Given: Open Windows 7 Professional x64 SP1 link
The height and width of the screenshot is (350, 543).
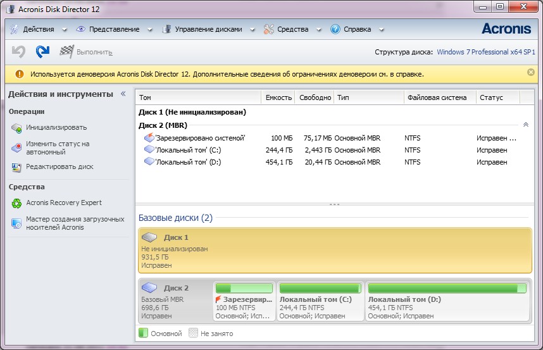Looking at the screenshot, I should (486, 52).
